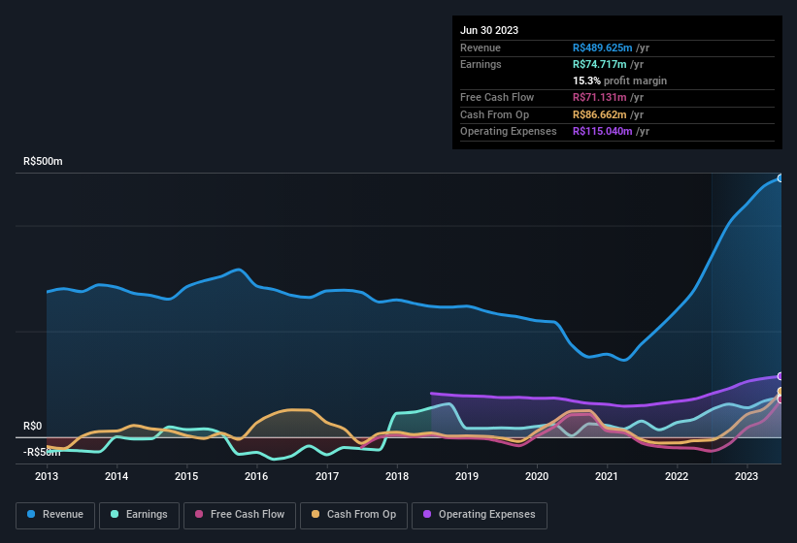Toggle the Revenue series in the legend
Image resolution: width=797 pixels, height=543 pixels.
point(55,515)
